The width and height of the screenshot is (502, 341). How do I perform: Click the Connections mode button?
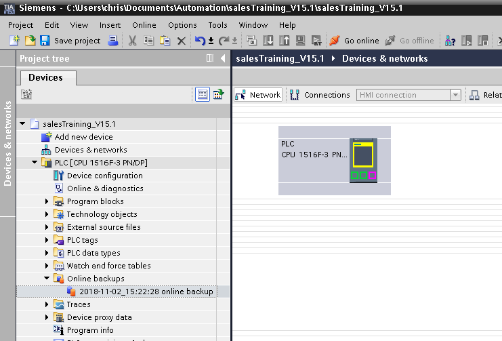pyautogui.click(x=320, y=95)
